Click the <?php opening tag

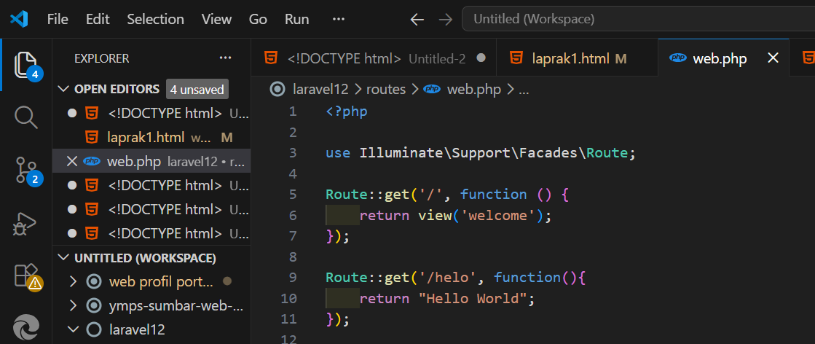[347, 112]
